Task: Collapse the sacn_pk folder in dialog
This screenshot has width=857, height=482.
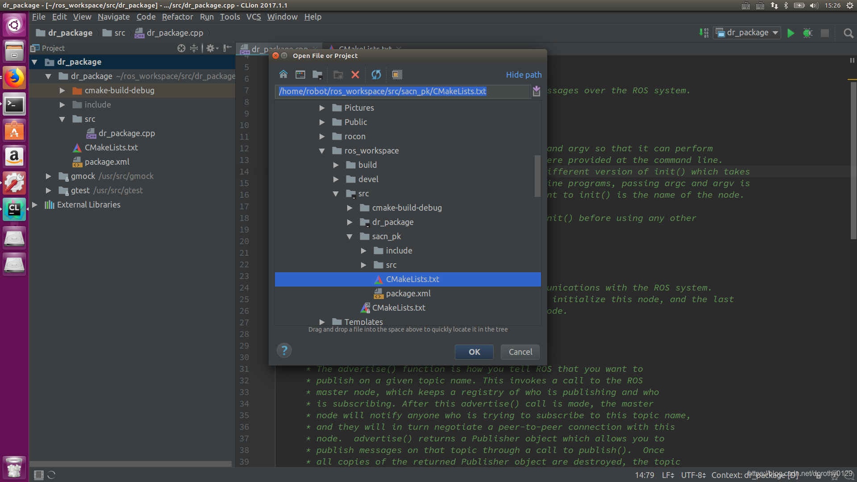Action: coord(349,237)
